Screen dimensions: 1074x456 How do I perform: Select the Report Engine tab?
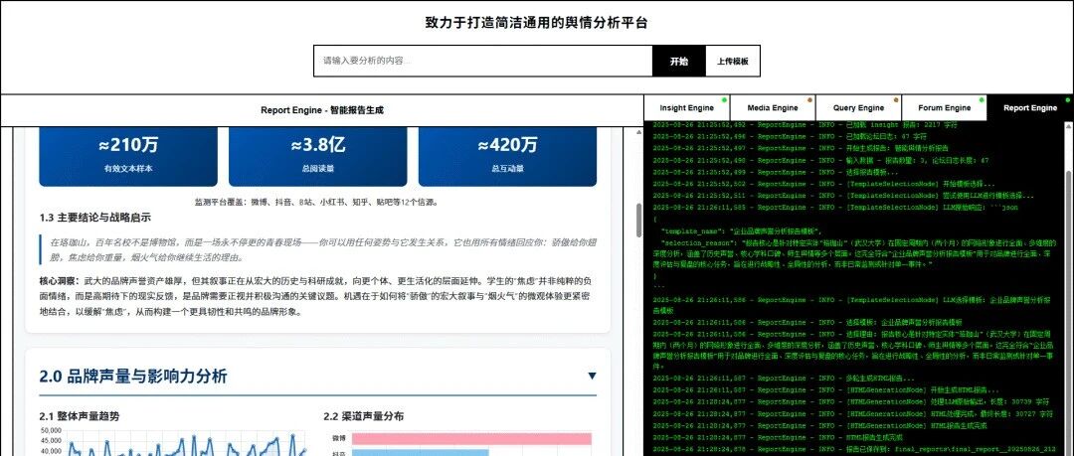1030,108
